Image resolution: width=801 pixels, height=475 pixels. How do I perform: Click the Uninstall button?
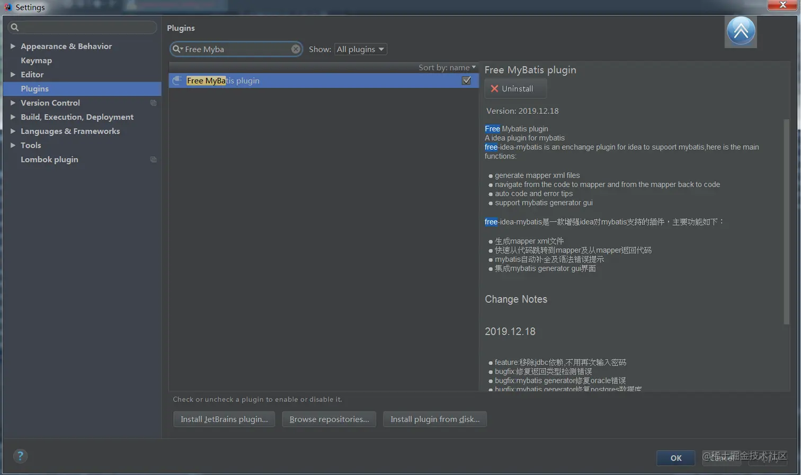click(515, 88)
